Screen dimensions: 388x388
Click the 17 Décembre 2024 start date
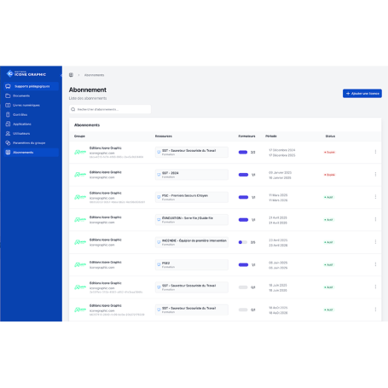coord(282,150)
